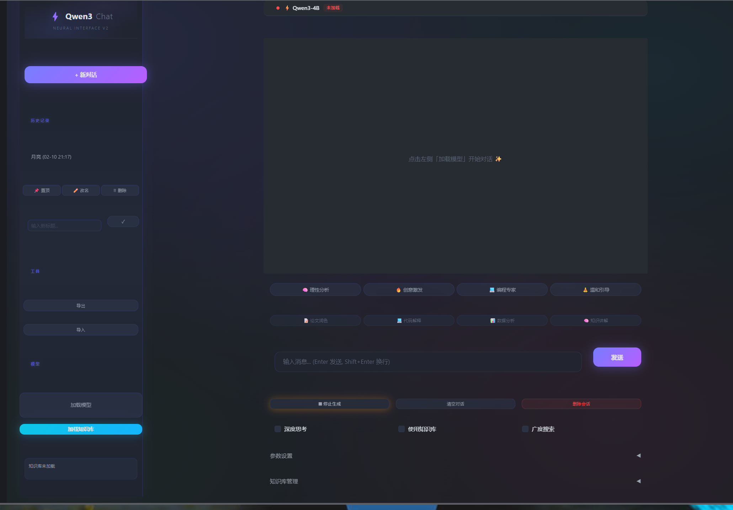Select the 创意激发 flame preset
Viewport: 733px width, 510px height.
[x=409, y=290]
